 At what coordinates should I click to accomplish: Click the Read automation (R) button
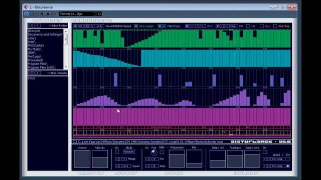coord(42,13)
